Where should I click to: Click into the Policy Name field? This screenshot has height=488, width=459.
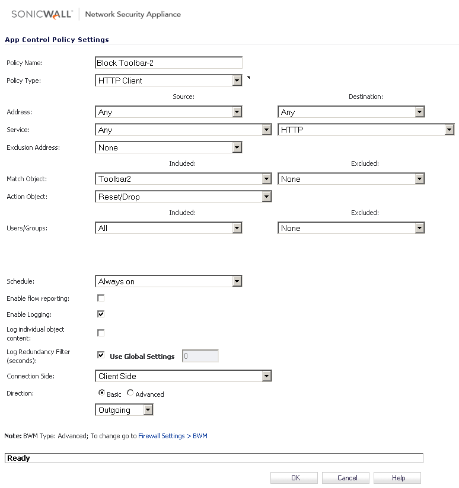point(168,63)
